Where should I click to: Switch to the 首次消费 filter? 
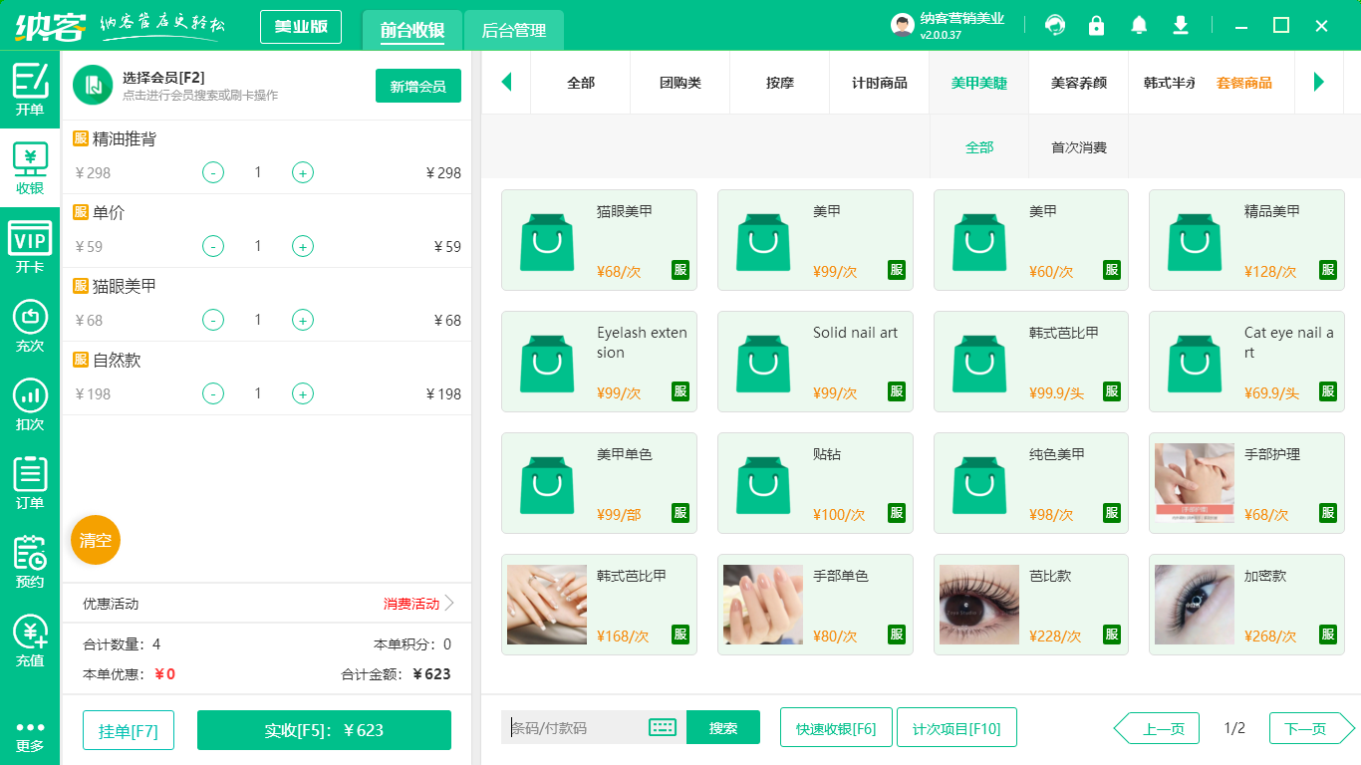[1078, 145]
